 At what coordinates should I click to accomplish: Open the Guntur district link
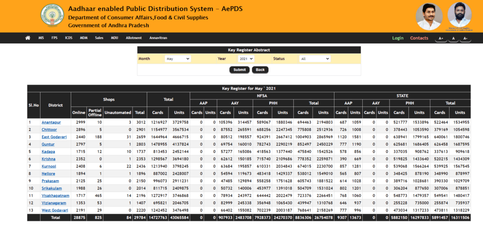point(49,144)
